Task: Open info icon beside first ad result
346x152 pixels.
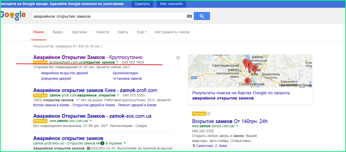Action: click(x=178, y=57)
